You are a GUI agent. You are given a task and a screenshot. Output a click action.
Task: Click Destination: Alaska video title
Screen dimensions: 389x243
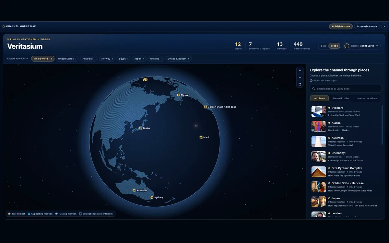pyautogui.click(x=338, y=130)
